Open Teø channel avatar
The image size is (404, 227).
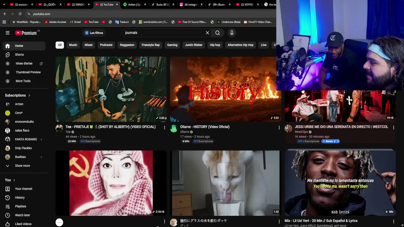tap(59, 128)
